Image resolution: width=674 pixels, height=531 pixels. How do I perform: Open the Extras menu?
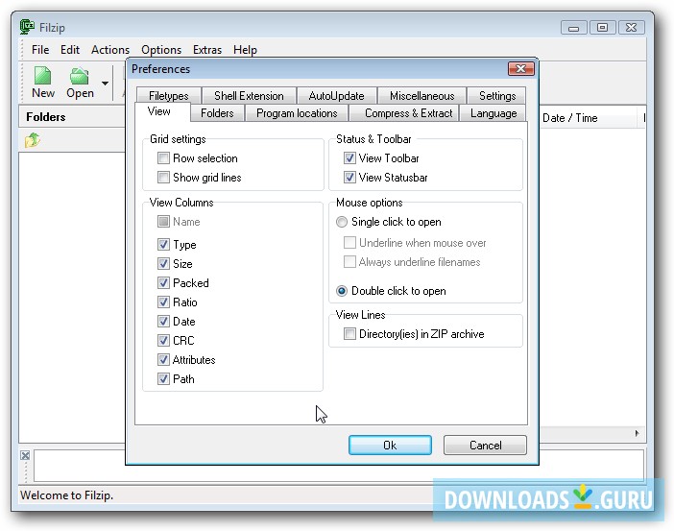click(x=207, y=50)
